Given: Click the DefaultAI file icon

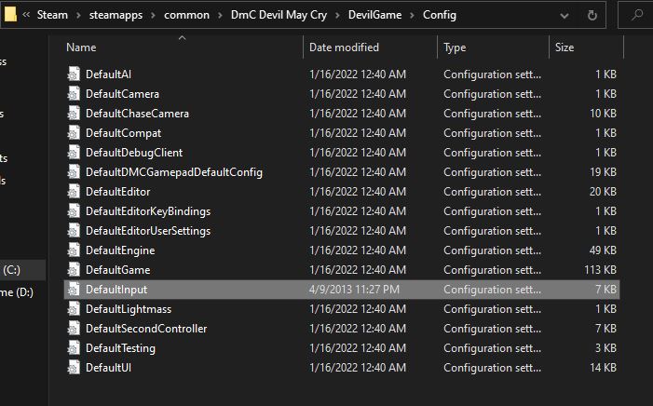Looking at the screenshot, I should point(74,74).
